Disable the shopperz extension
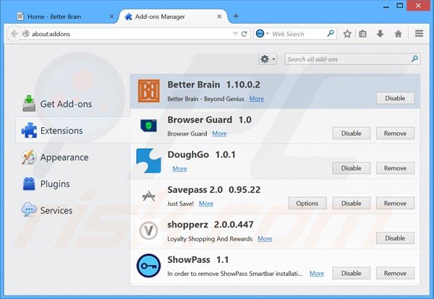 (x=395, y=238)
